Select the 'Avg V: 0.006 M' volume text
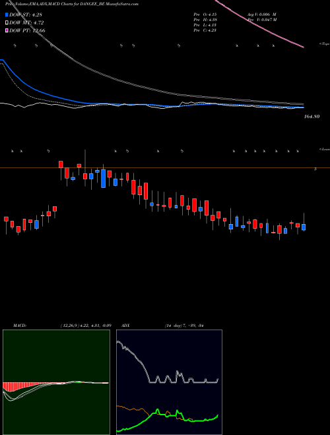Screen dimensions: 330x435 (262, 14)
